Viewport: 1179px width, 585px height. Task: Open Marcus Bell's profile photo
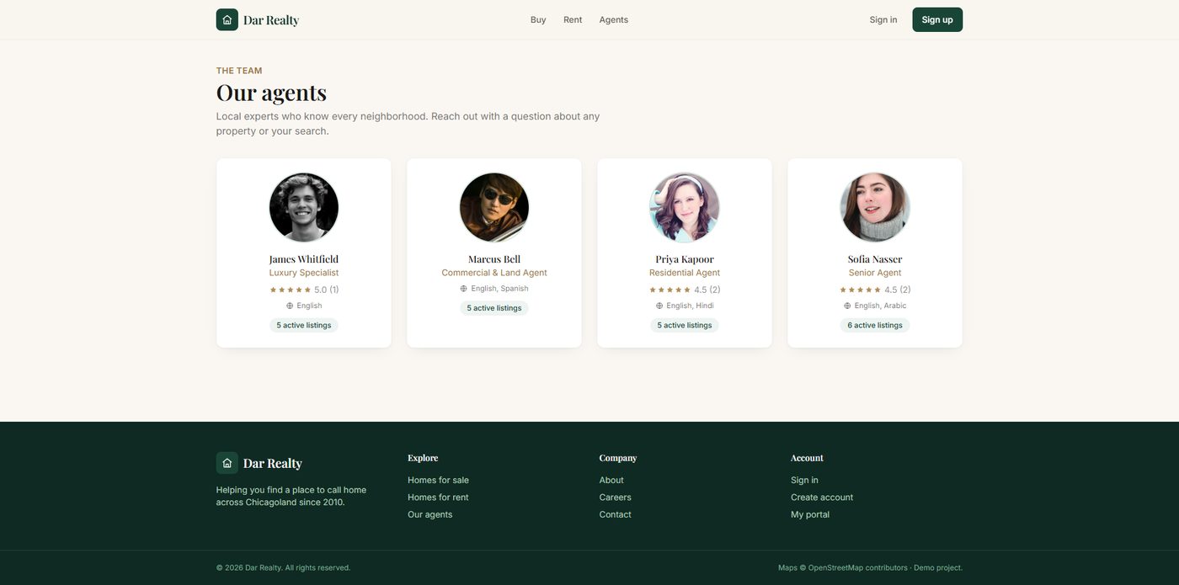pos(494,208)
